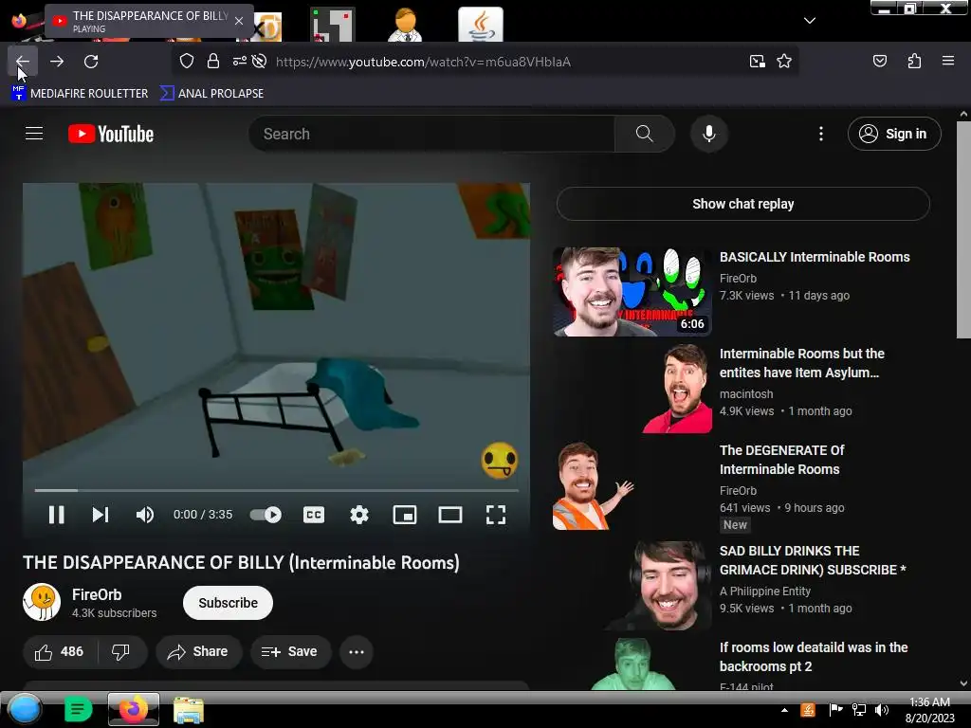This screenshot has height=728, width=971.
Task: Open BASICALLY Interminable Rooms video thumbnail
Action: click(x=632, y=292)
